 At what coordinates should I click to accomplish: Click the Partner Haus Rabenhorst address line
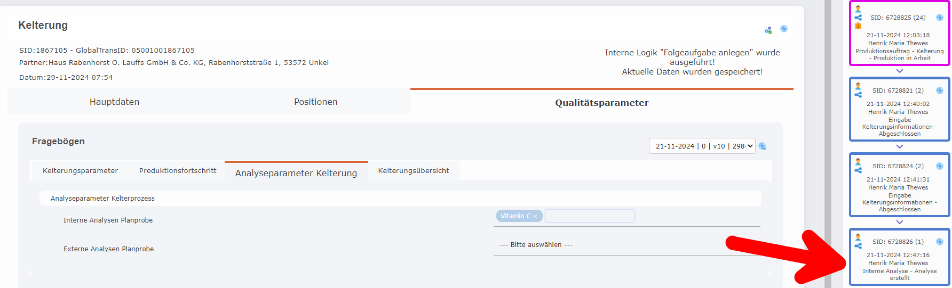[174, 62]
